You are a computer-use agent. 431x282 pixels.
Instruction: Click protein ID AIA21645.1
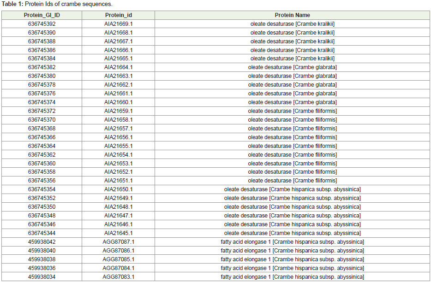click(x=118, y=233)
